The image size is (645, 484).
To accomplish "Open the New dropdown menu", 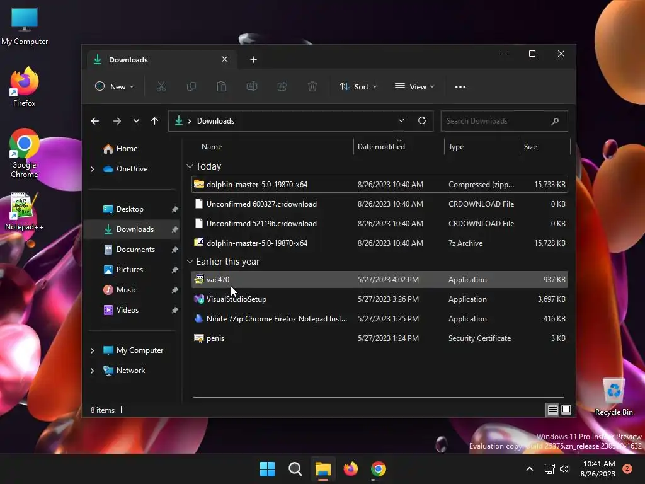I will 115,87.
